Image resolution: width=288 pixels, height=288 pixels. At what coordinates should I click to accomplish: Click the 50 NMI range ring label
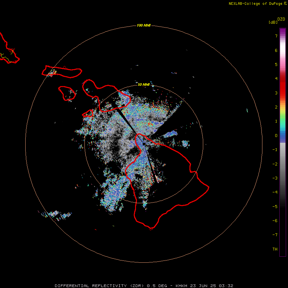coord(144,84)
